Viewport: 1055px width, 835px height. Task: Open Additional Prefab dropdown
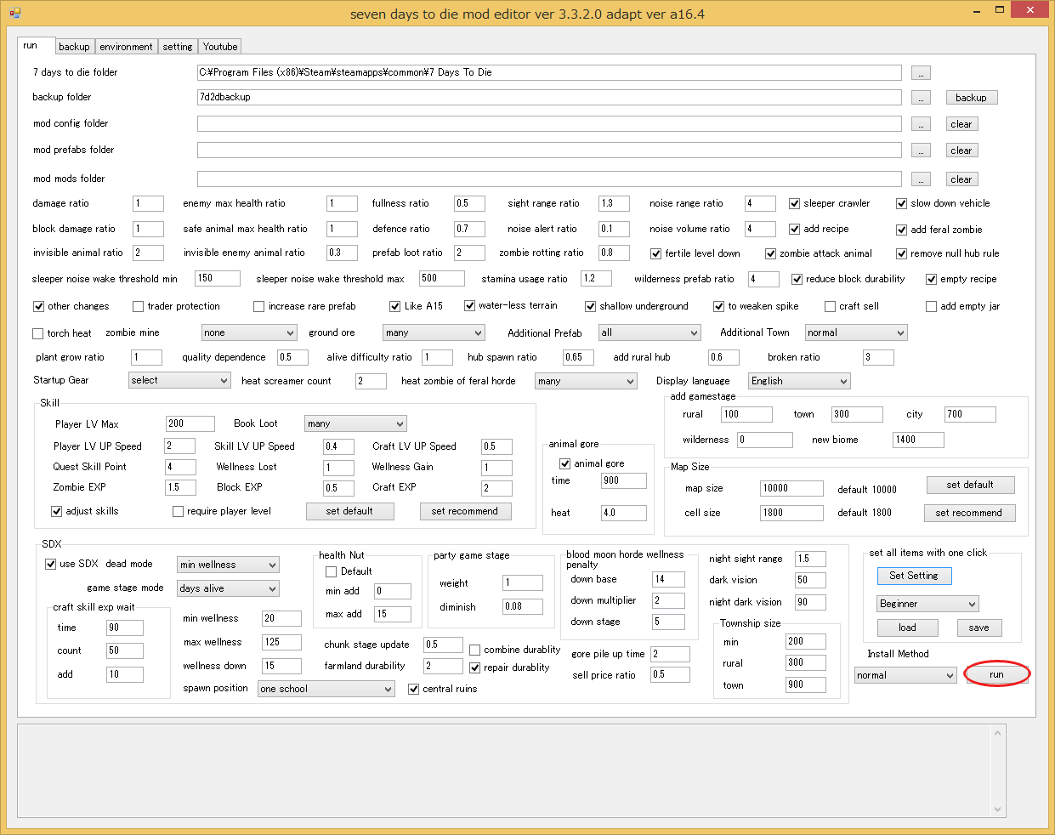649,332
